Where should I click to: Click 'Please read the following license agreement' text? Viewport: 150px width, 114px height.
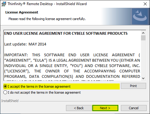point(47,19)
